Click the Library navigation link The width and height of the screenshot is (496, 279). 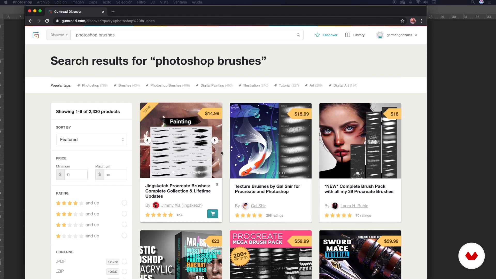tap(359, 35)
